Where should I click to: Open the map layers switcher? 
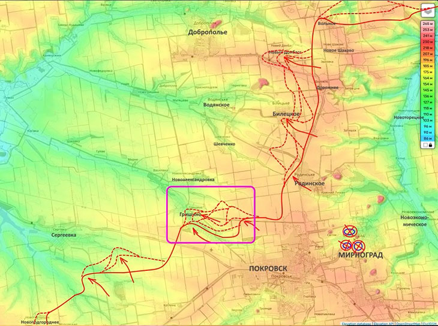click(428, 11)
